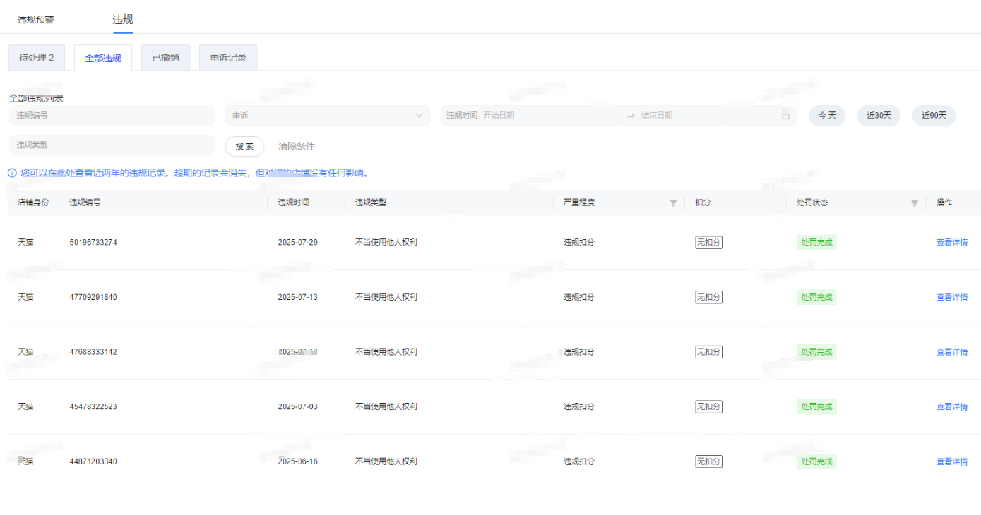Image resolution: width=981 pixels, height=515 pixels.
Task: Select the 违规 top tab
Action: click(123, 20)
